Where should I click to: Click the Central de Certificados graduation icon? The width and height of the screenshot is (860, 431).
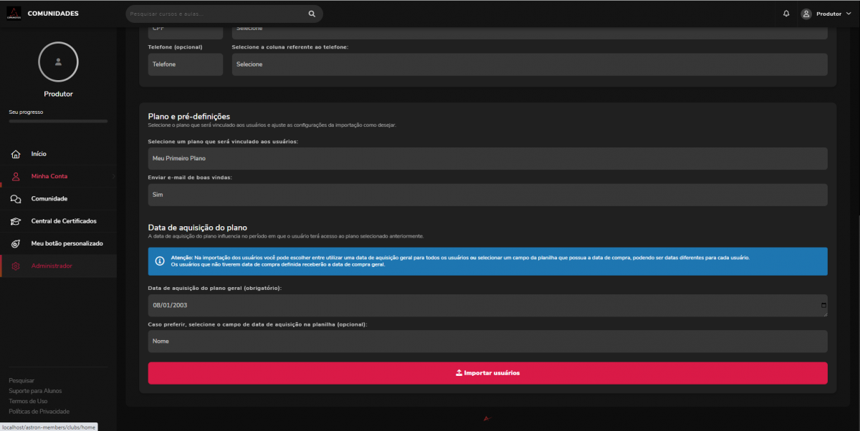[16, 221]
